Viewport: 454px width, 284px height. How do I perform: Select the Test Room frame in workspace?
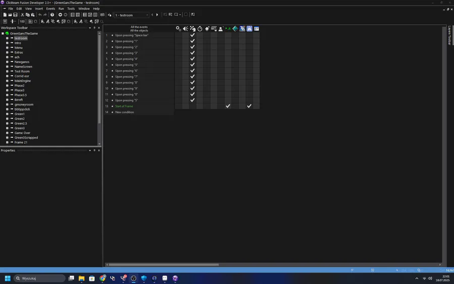tap(22, 72)
